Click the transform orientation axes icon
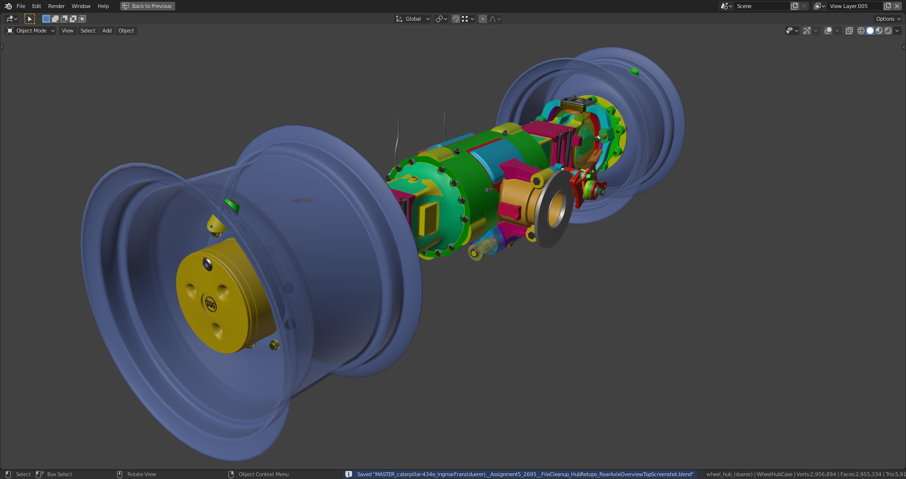Screen dimensions: 906x479 [399, 19]
